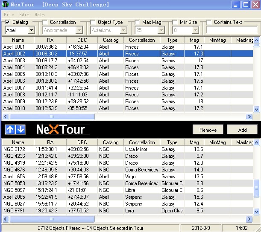Check the Contains Text checkbox
This screenshot has width=261, height=232.
[209, 22]
